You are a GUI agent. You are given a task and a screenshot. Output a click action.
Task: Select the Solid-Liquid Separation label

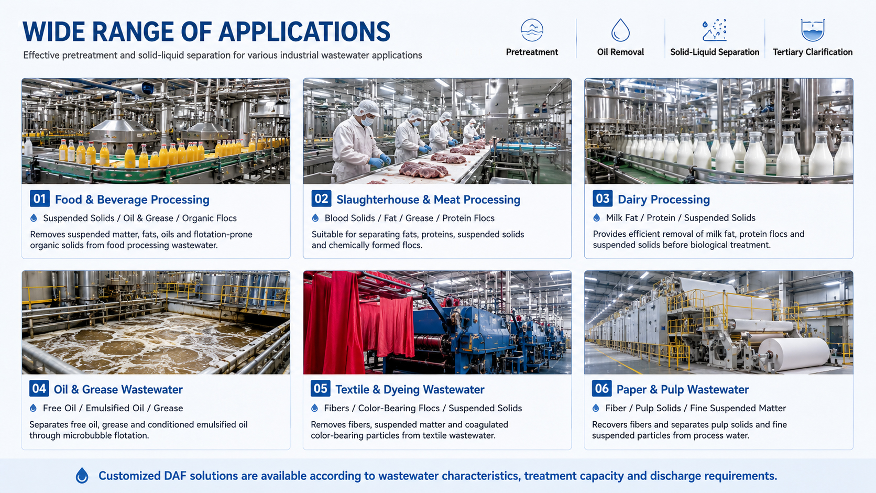(x=715, y=52)
